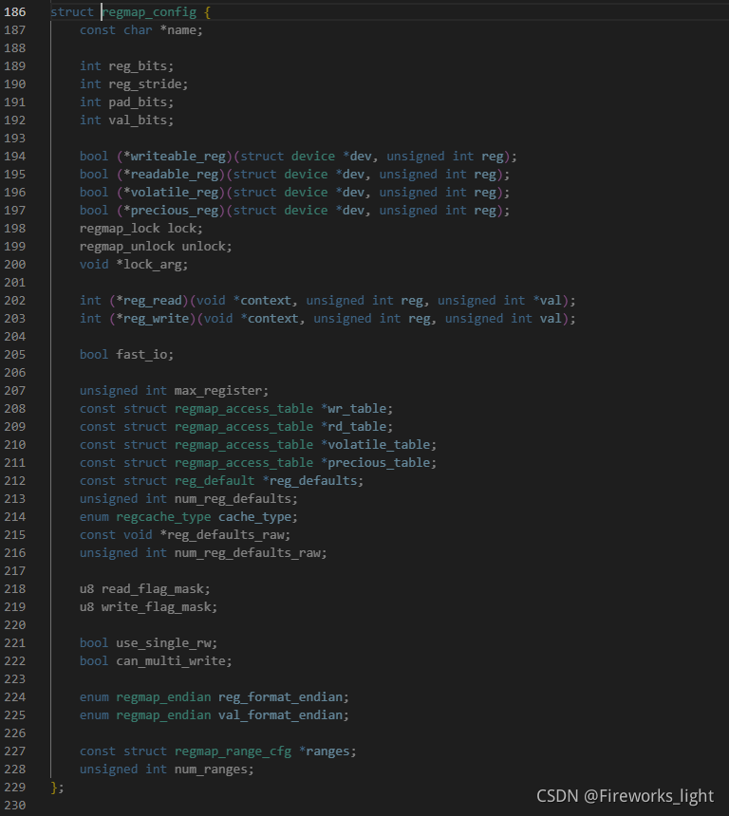Click the writeable_reg function pointer
The height and width of the screenshot is (816, 729).
point(178,157)
